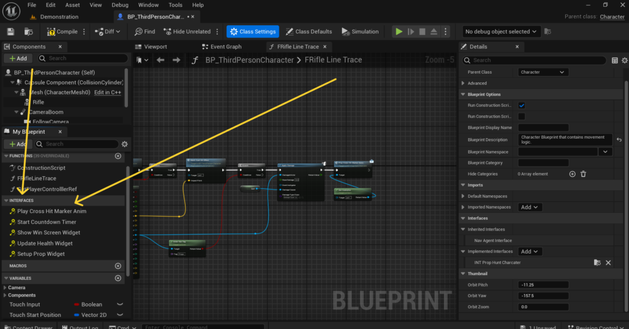
Task: Open the Asset menu
Action: click(72, 5)
